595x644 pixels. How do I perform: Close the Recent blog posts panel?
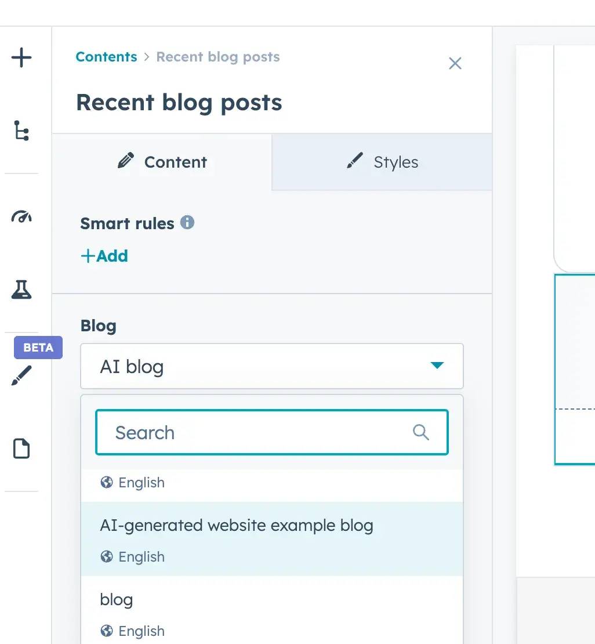point(455,63)
